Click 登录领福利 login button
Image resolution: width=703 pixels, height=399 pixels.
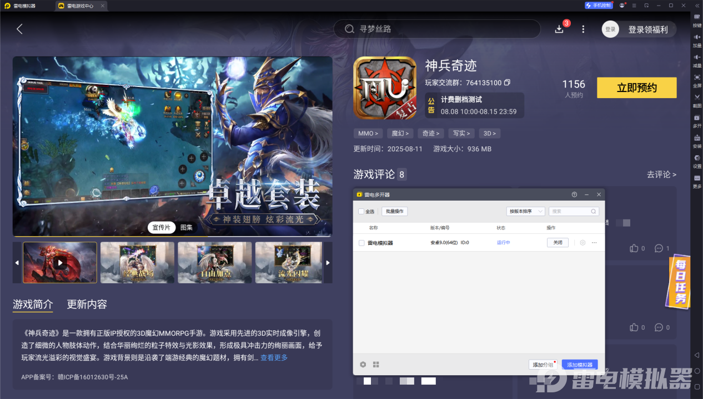click(647, 29)
